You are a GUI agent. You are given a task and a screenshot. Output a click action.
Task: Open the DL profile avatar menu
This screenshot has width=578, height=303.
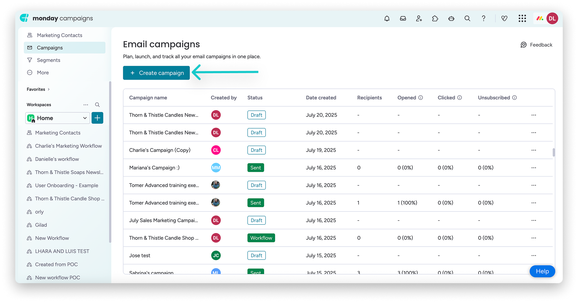click(x=552, y=18)
